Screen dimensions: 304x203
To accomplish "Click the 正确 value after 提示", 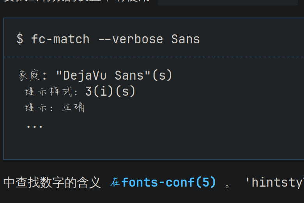I will (x=73, y=107).
